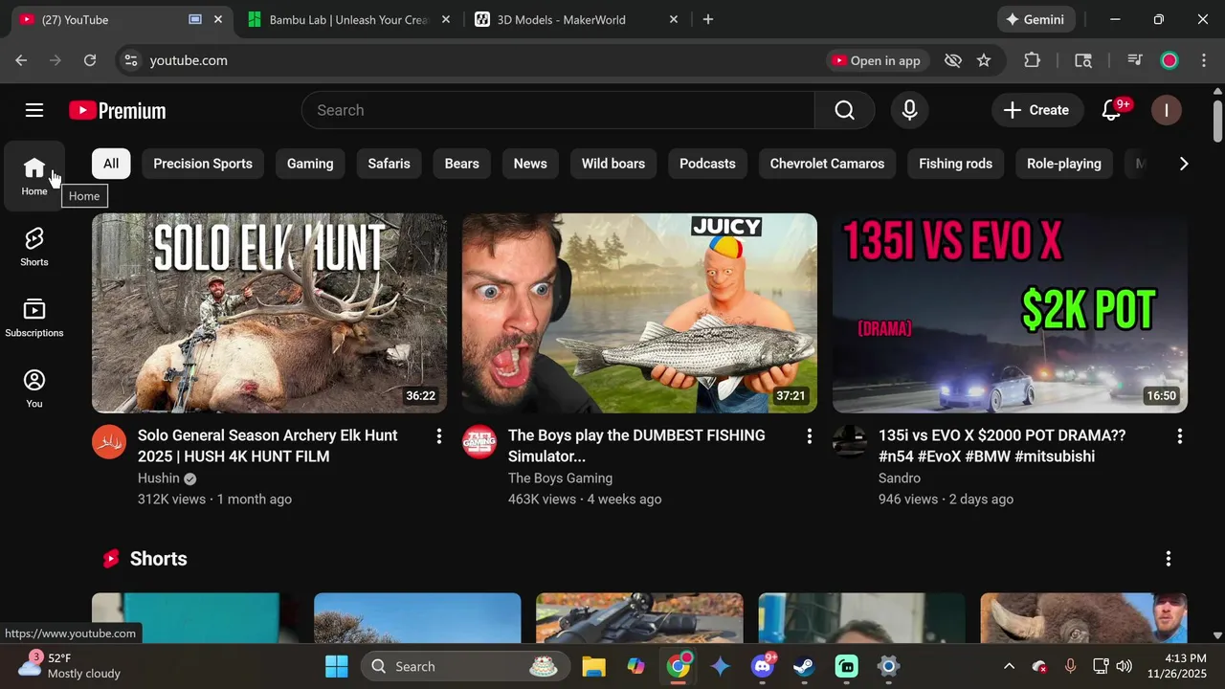The height and width of the screenshot is (689, 1225).
Task: Play the Solo Elk Hunt thumbnail
Action: (x=269, y=313)
